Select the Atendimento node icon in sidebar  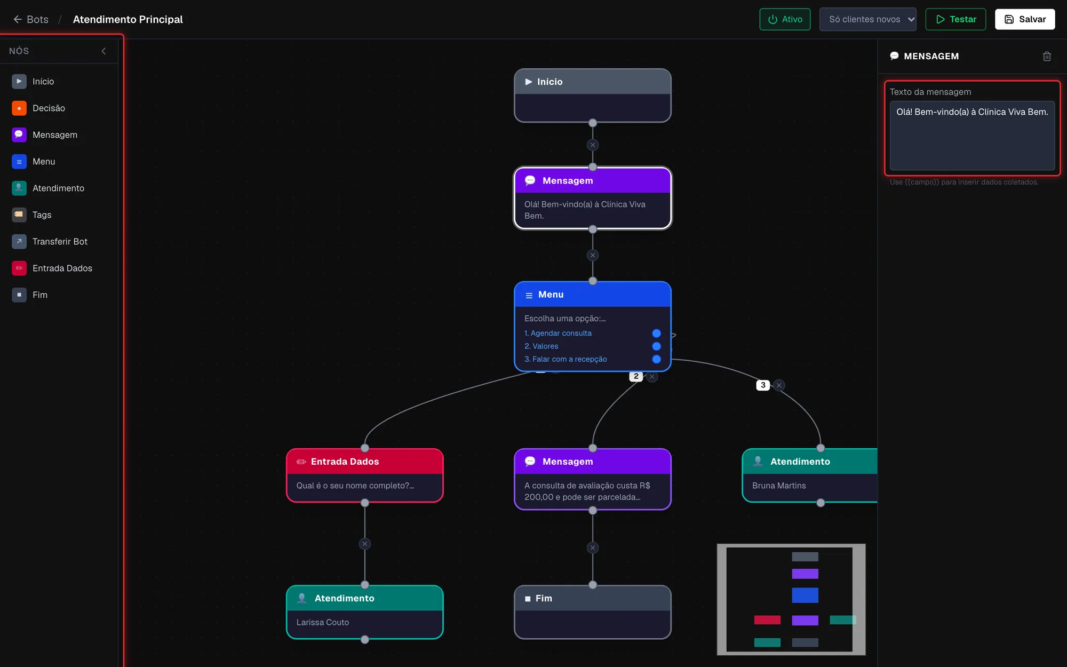[x=19, y=188]
